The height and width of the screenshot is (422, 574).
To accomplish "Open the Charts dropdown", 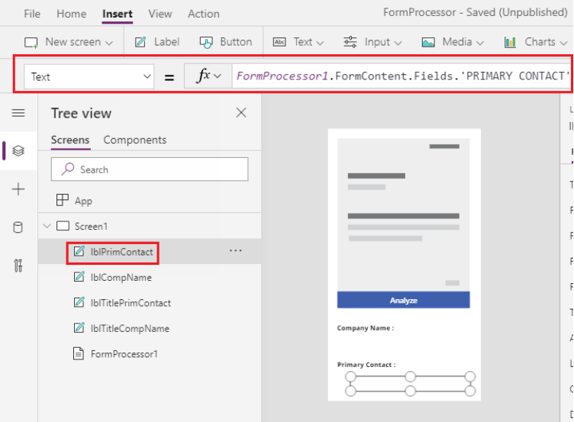I will pos(536,42).
